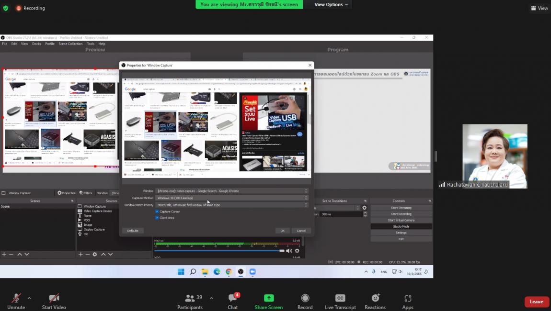Click the Zoom Record button

pos(305,301)
